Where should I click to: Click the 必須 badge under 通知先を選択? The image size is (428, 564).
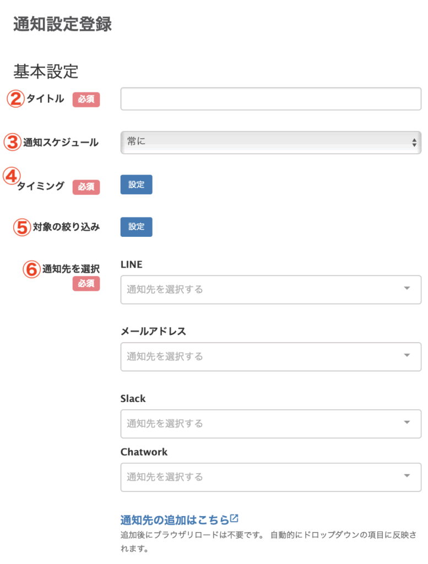[86, 284]
